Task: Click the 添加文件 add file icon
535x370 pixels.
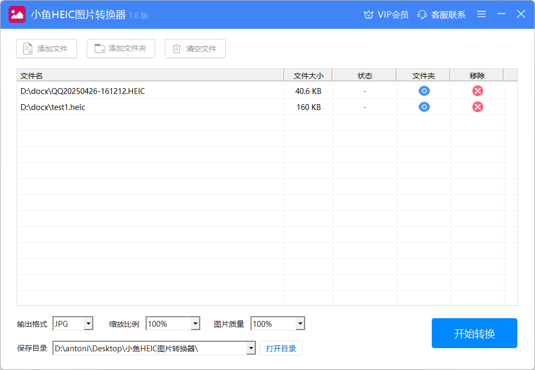Action: [27, 49]
